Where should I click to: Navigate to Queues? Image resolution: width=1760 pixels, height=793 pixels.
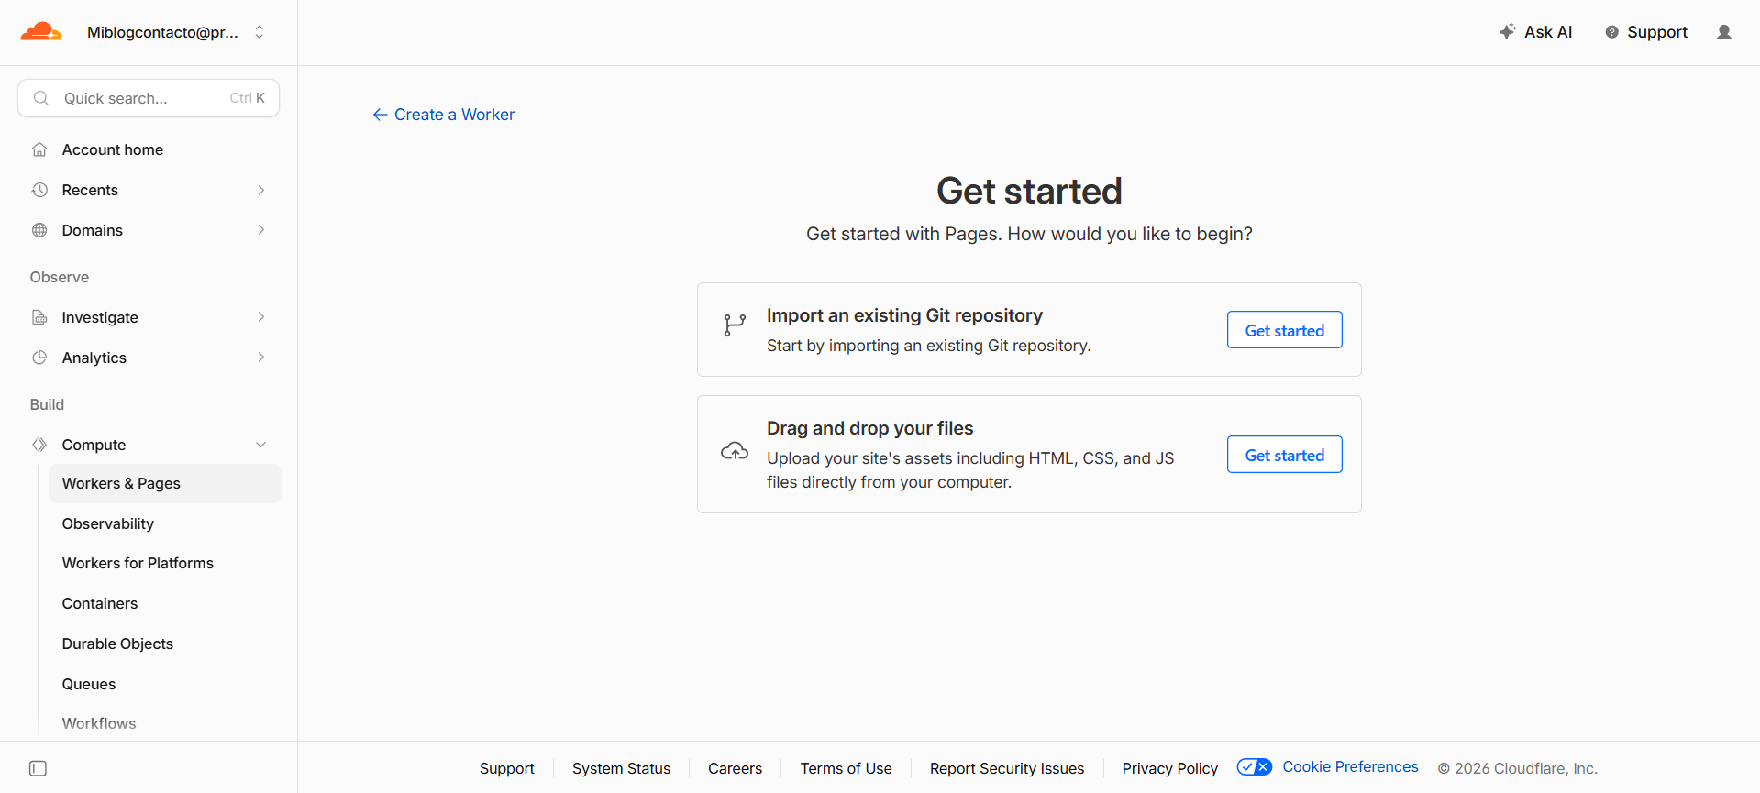[x=89, y=684]
